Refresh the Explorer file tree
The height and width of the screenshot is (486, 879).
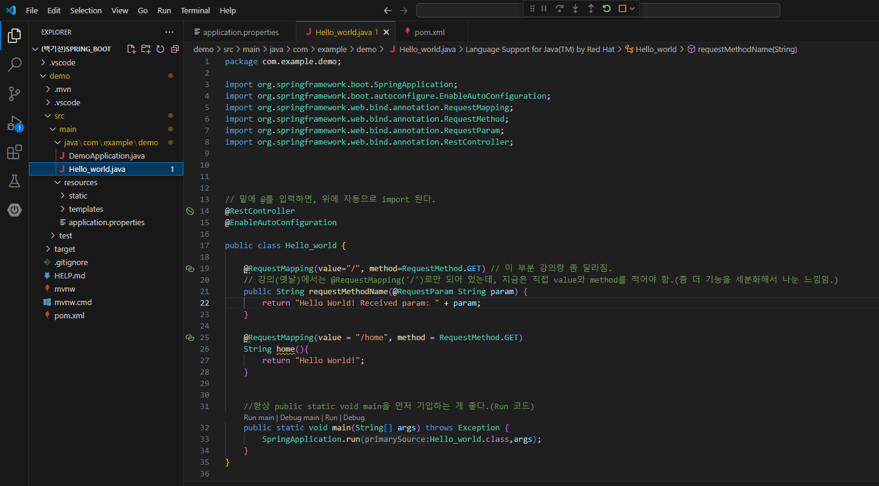point(160,49)
